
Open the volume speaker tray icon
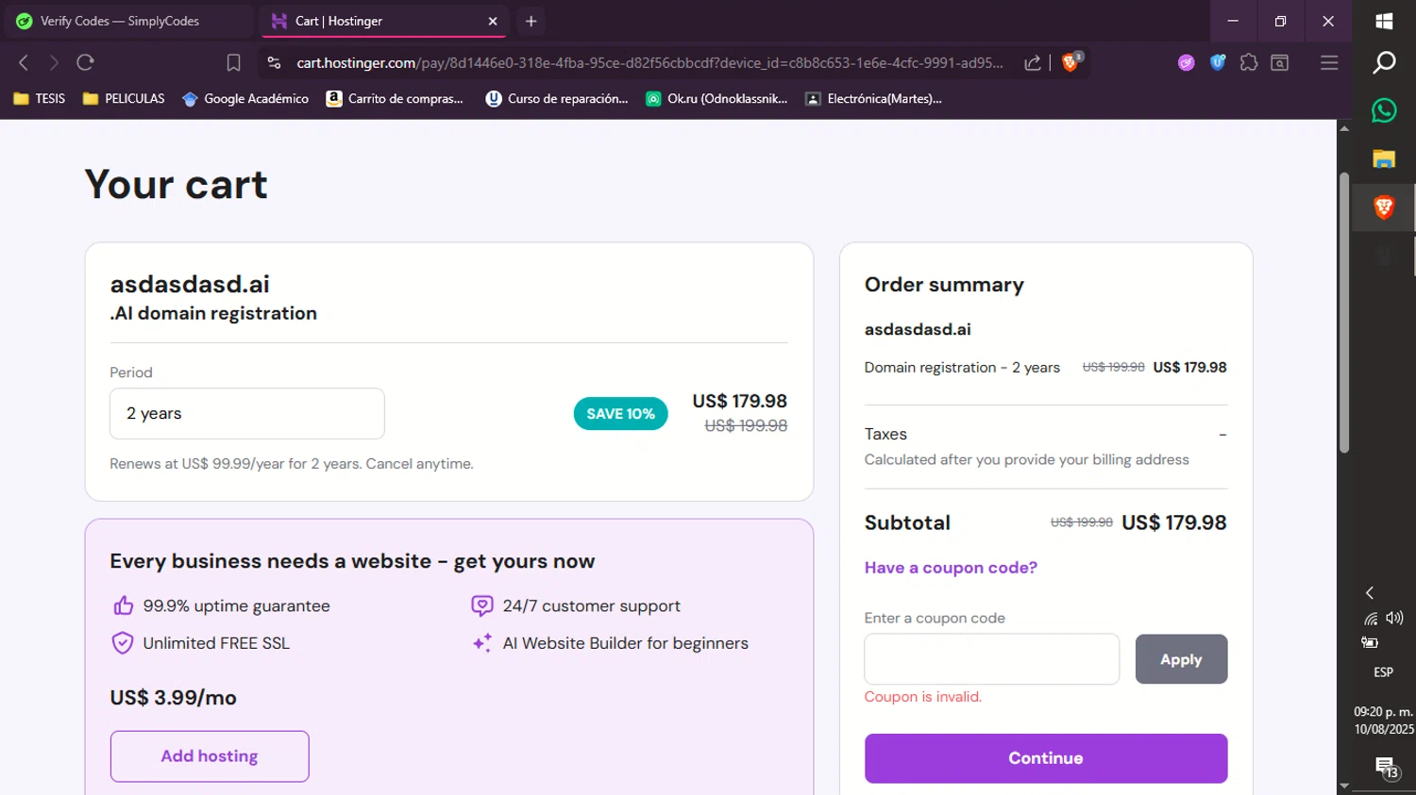pos(1394,619)
